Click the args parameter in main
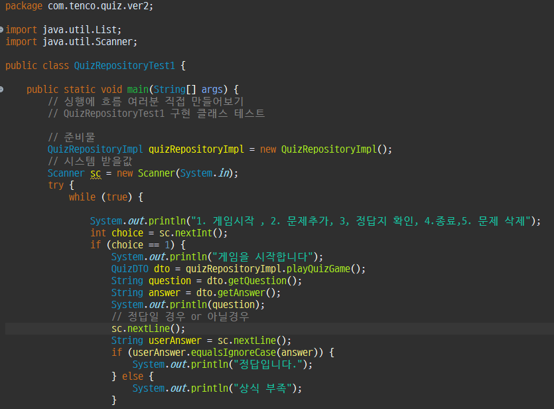Viewport: 554px width, 409px height. tap(212, 90)
